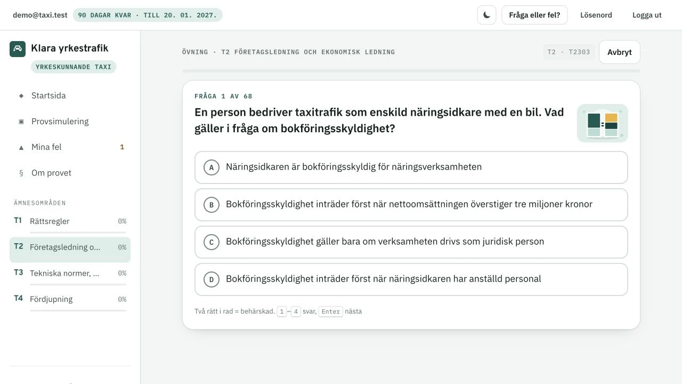682x384 pixels.
Task: Click the square icon next to Provsimulering
Action: click(x=21, y=122)
